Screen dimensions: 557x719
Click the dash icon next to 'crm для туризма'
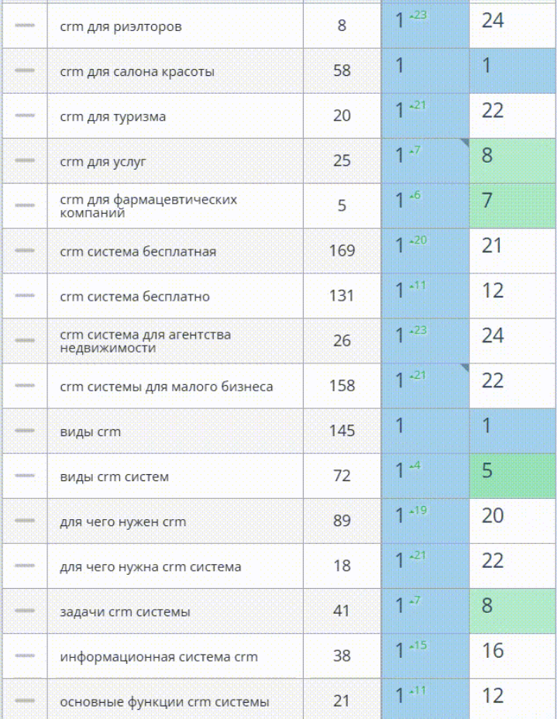(x=24, y=115)
